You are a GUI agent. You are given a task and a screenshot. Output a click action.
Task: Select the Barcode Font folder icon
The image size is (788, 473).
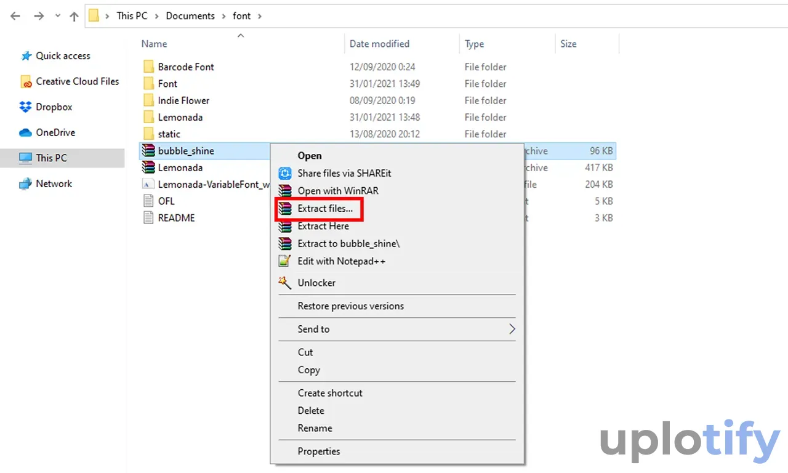[x=148, y=67]
